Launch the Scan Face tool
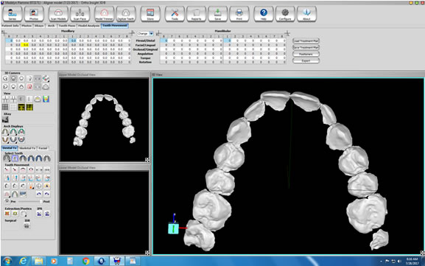 pos(80,14)
